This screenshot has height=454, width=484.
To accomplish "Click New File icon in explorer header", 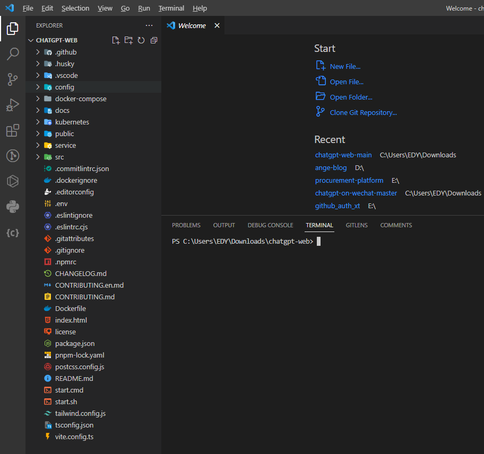I will coord(116,40).
